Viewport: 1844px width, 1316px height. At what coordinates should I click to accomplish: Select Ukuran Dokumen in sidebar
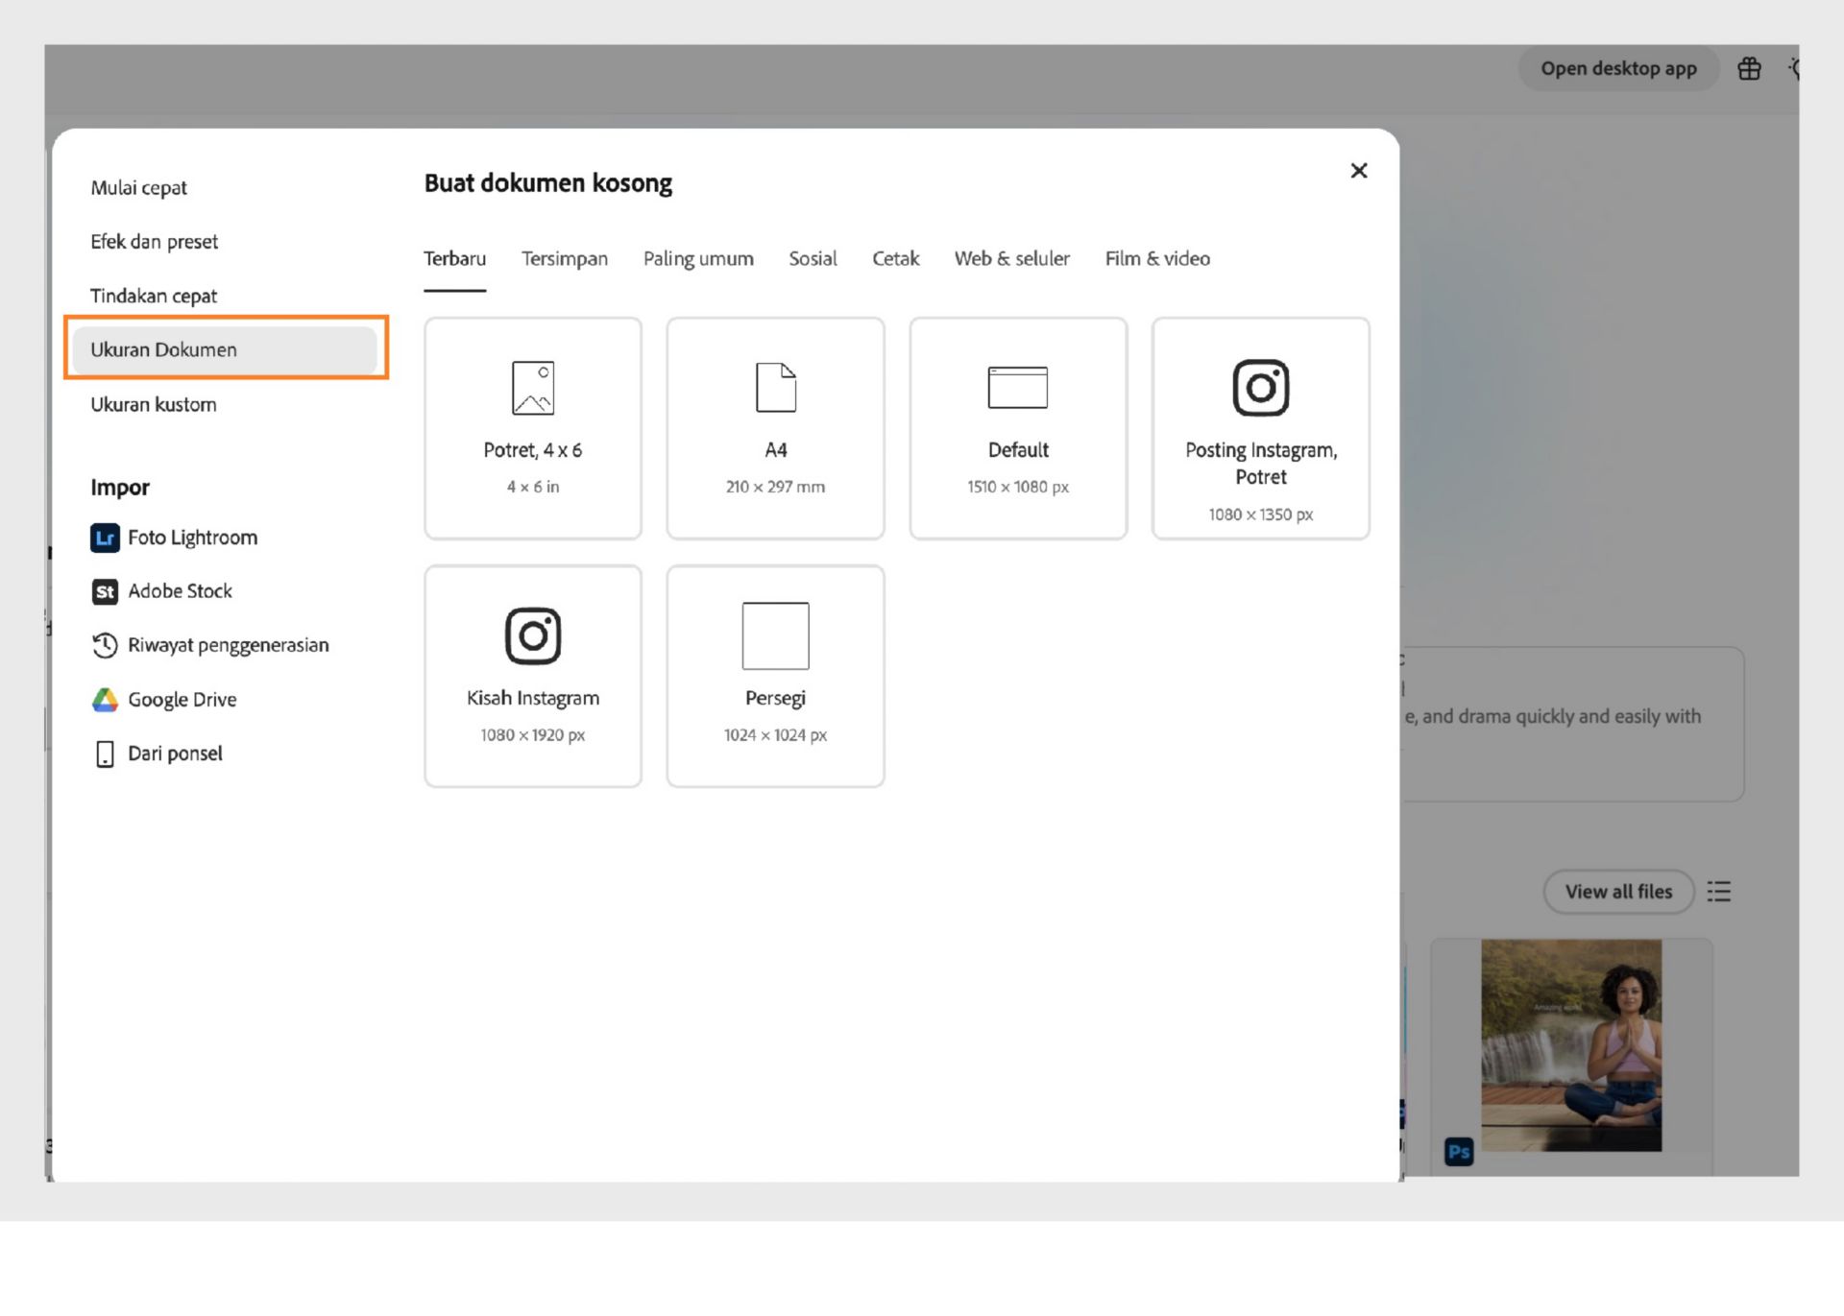click(x=226, y=349)
